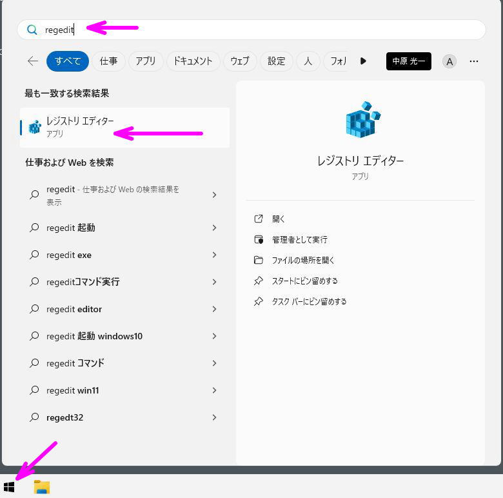503x498 pixels.
Task: Expand chevron for regedit コマンド suggestion
Action: click(x=214, y=363)
